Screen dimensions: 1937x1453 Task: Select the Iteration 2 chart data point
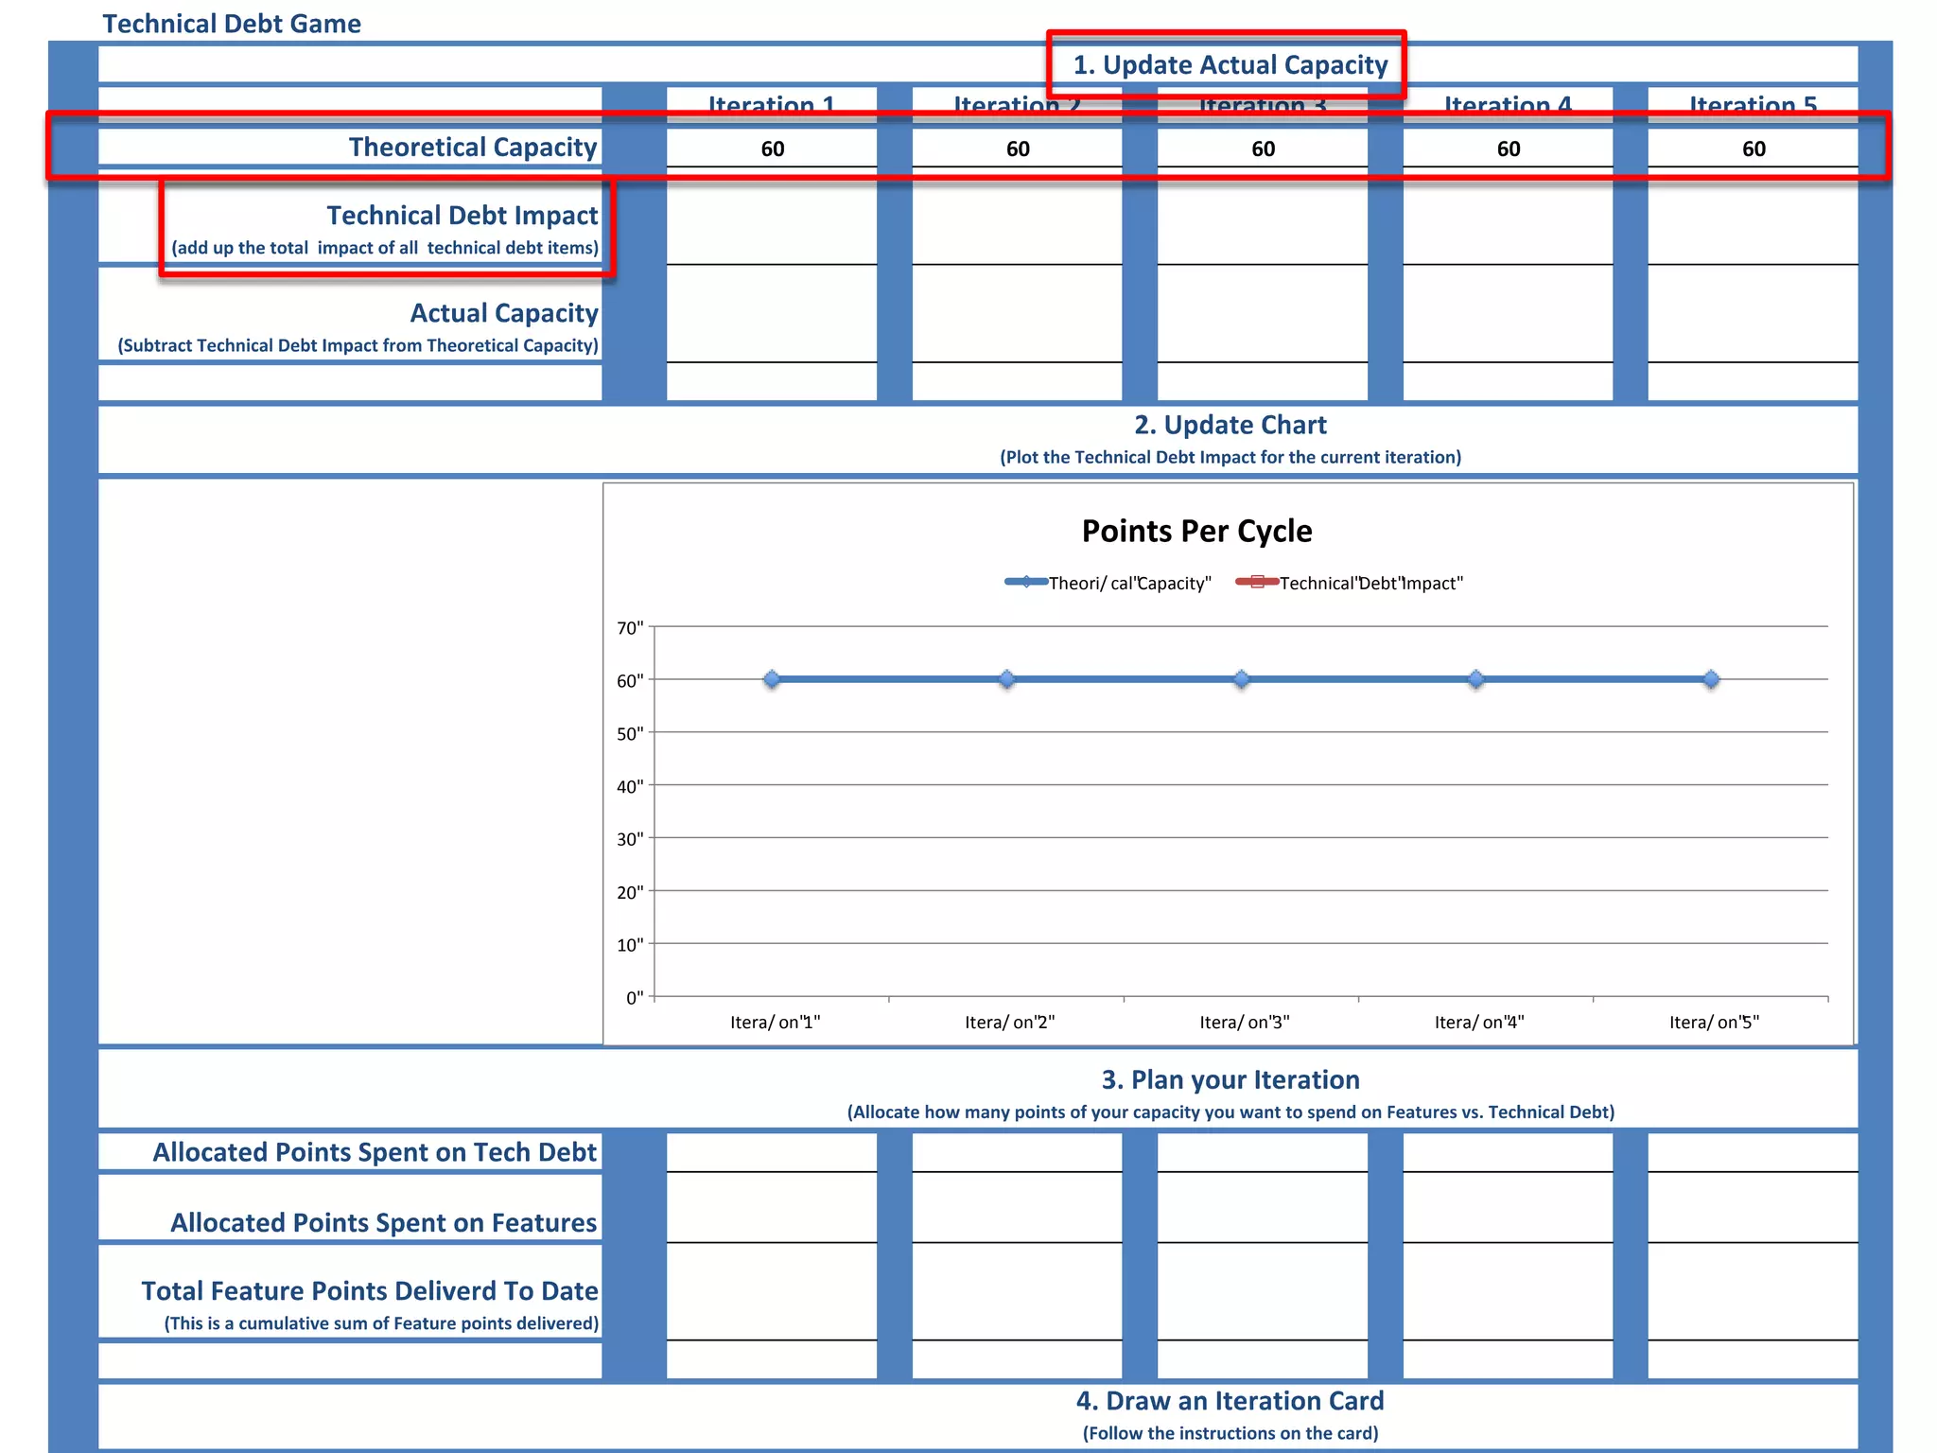(x=1006, y=679)
